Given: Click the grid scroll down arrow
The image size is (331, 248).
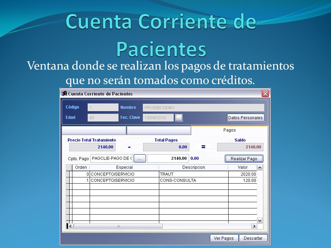Looking at the screenshot, I should coord(260,220).
